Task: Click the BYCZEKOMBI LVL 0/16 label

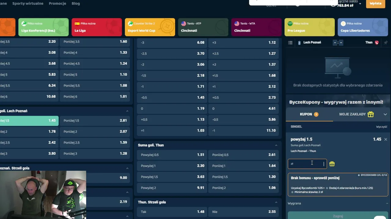Action: [372, 175]
